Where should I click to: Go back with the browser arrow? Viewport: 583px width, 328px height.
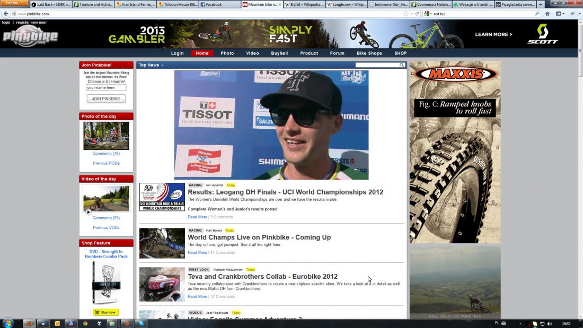point(6,14)
